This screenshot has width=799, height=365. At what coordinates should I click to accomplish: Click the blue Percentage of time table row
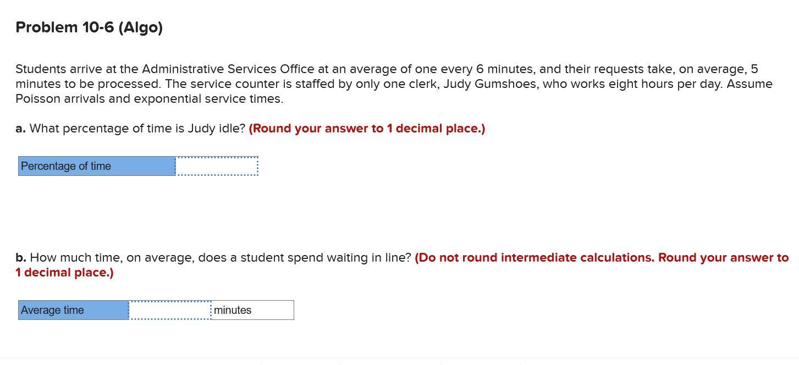pos(97,165)
